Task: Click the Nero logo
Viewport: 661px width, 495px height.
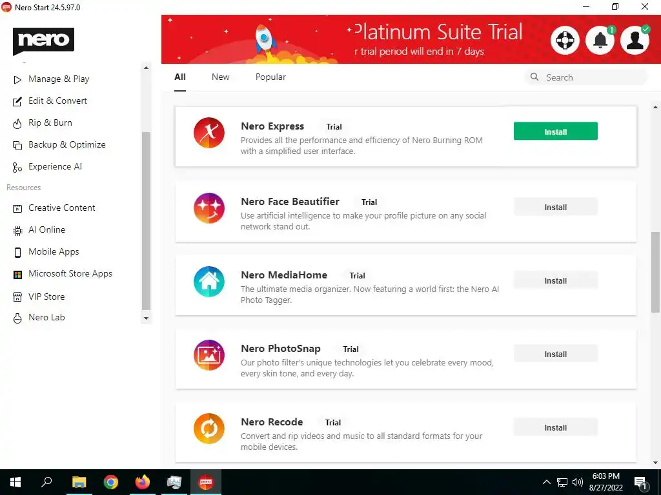Action: coord(43,41)
